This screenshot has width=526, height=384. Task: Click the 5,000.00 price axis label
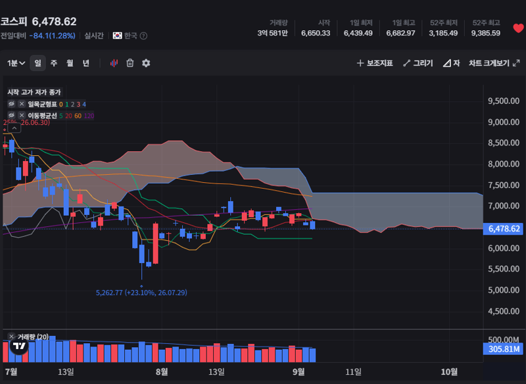504,290
